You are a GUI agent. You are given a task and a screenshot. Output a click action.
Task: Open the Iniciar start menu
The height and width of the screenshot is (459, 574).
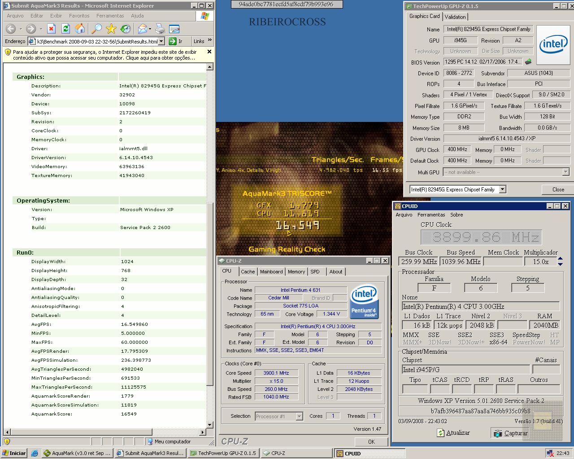coord(14,453)
